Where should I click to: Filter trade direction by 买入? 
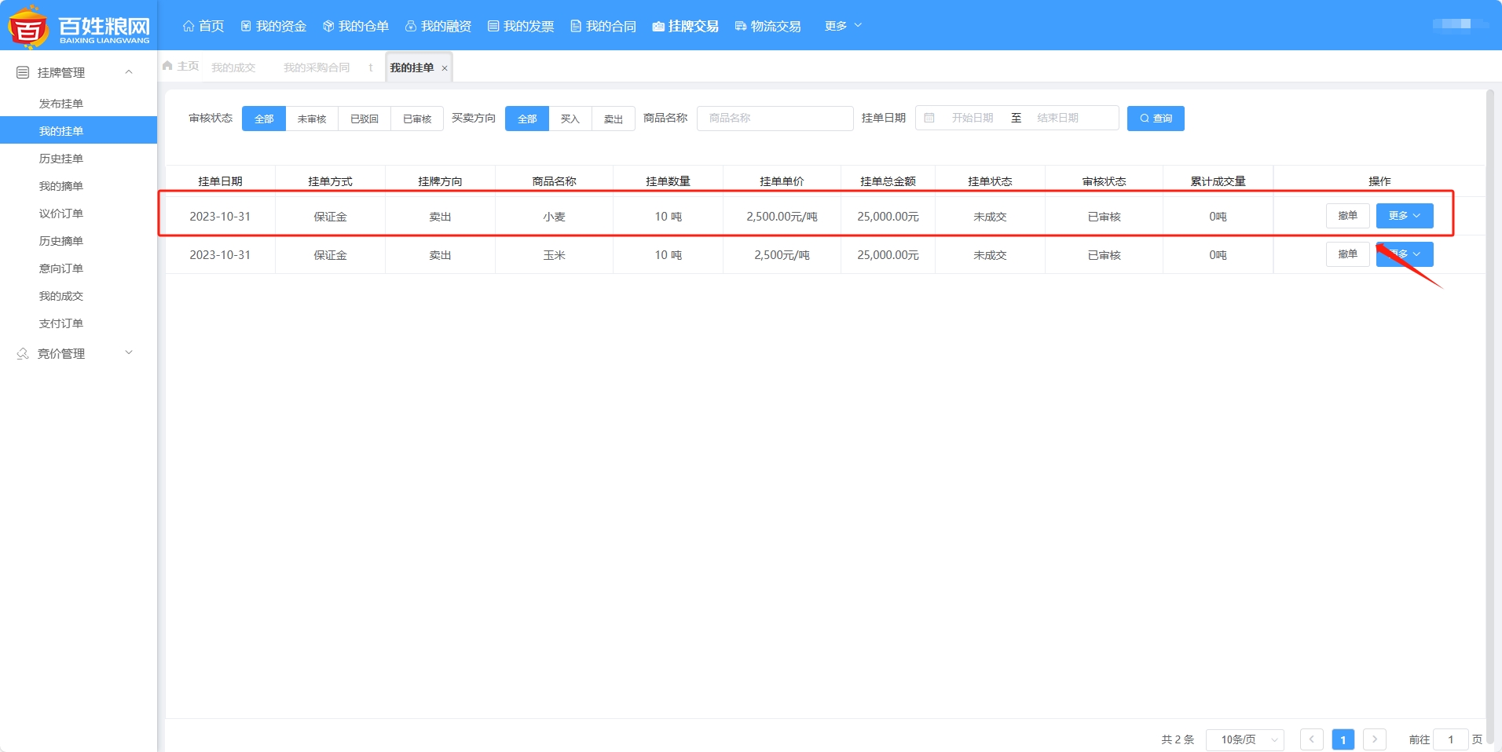pos(570,119)
